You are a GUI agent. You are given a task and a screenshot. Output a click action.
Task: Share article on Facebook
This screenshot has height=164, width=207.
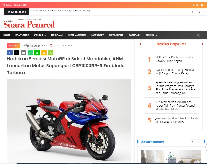coord(10,53)
